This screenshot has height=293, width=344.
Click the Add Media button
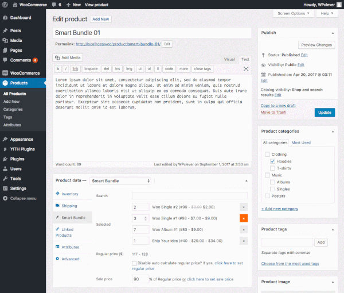pyautogui.click(x=68, y=57)
